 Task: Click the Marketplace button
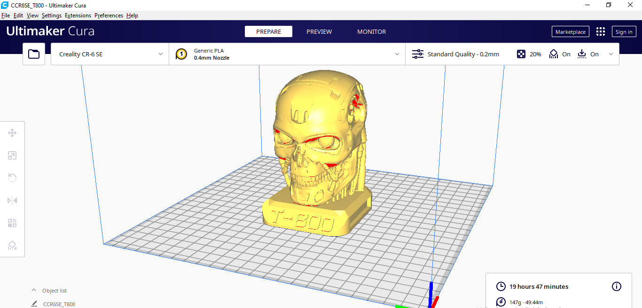point(570,31)
